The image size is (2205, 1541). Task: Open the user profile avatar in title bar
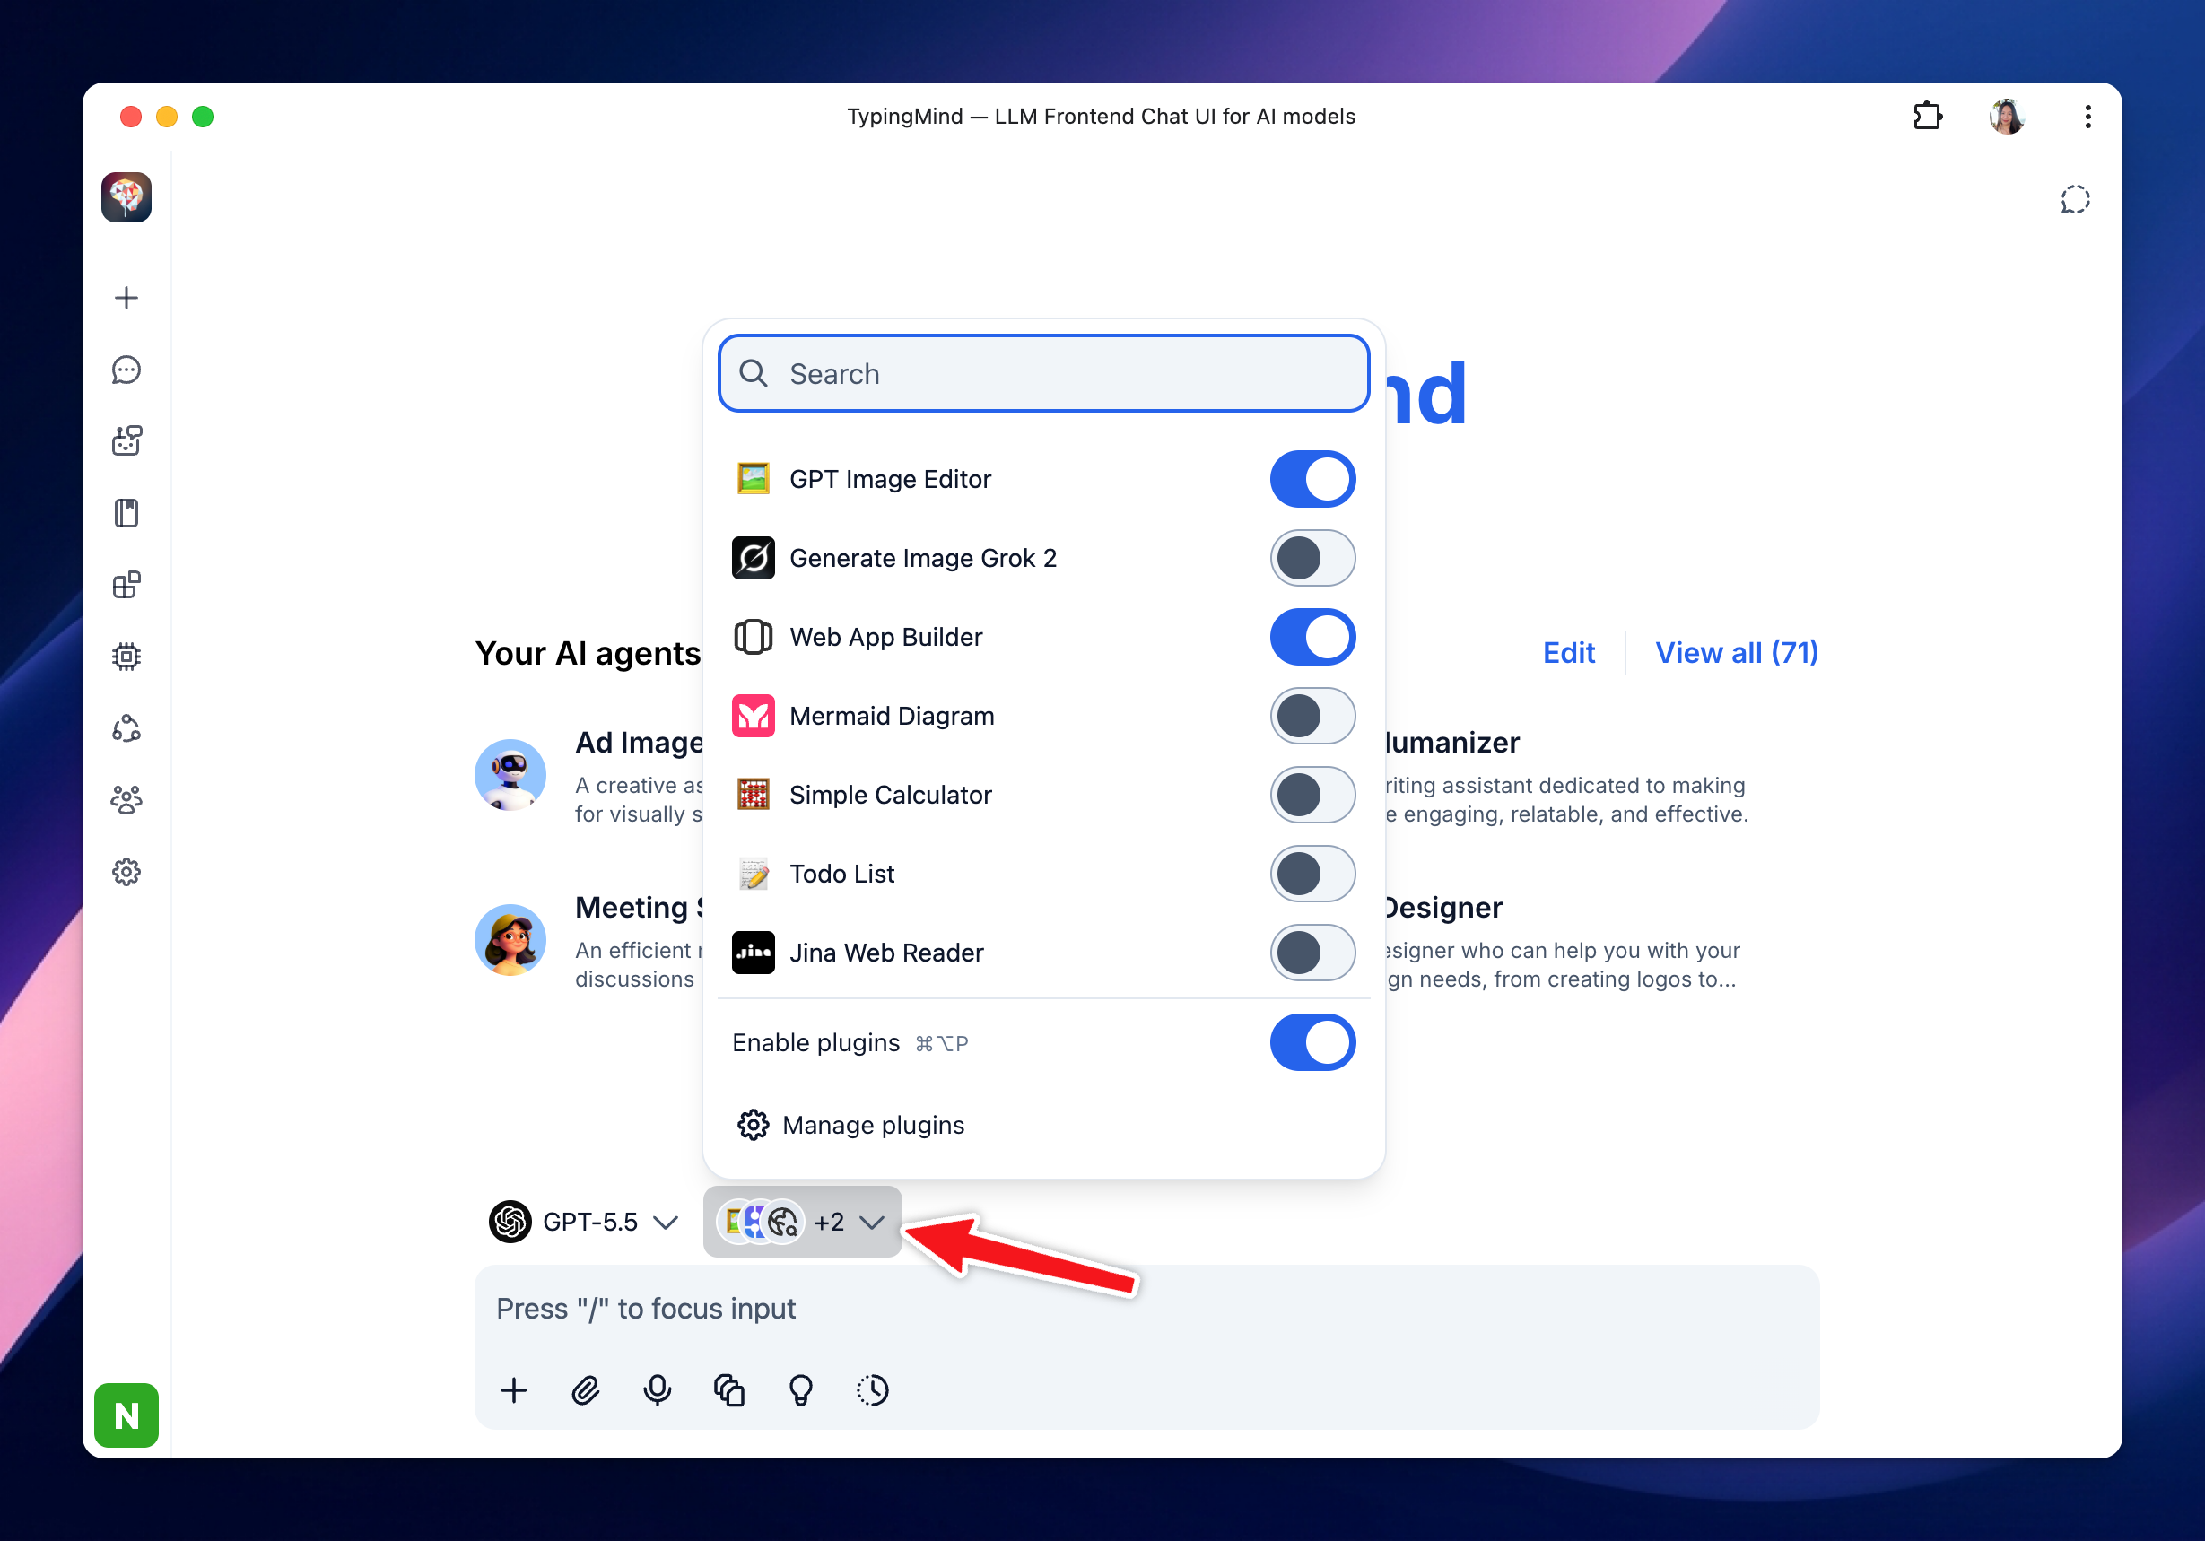(x=2006, y=117)
